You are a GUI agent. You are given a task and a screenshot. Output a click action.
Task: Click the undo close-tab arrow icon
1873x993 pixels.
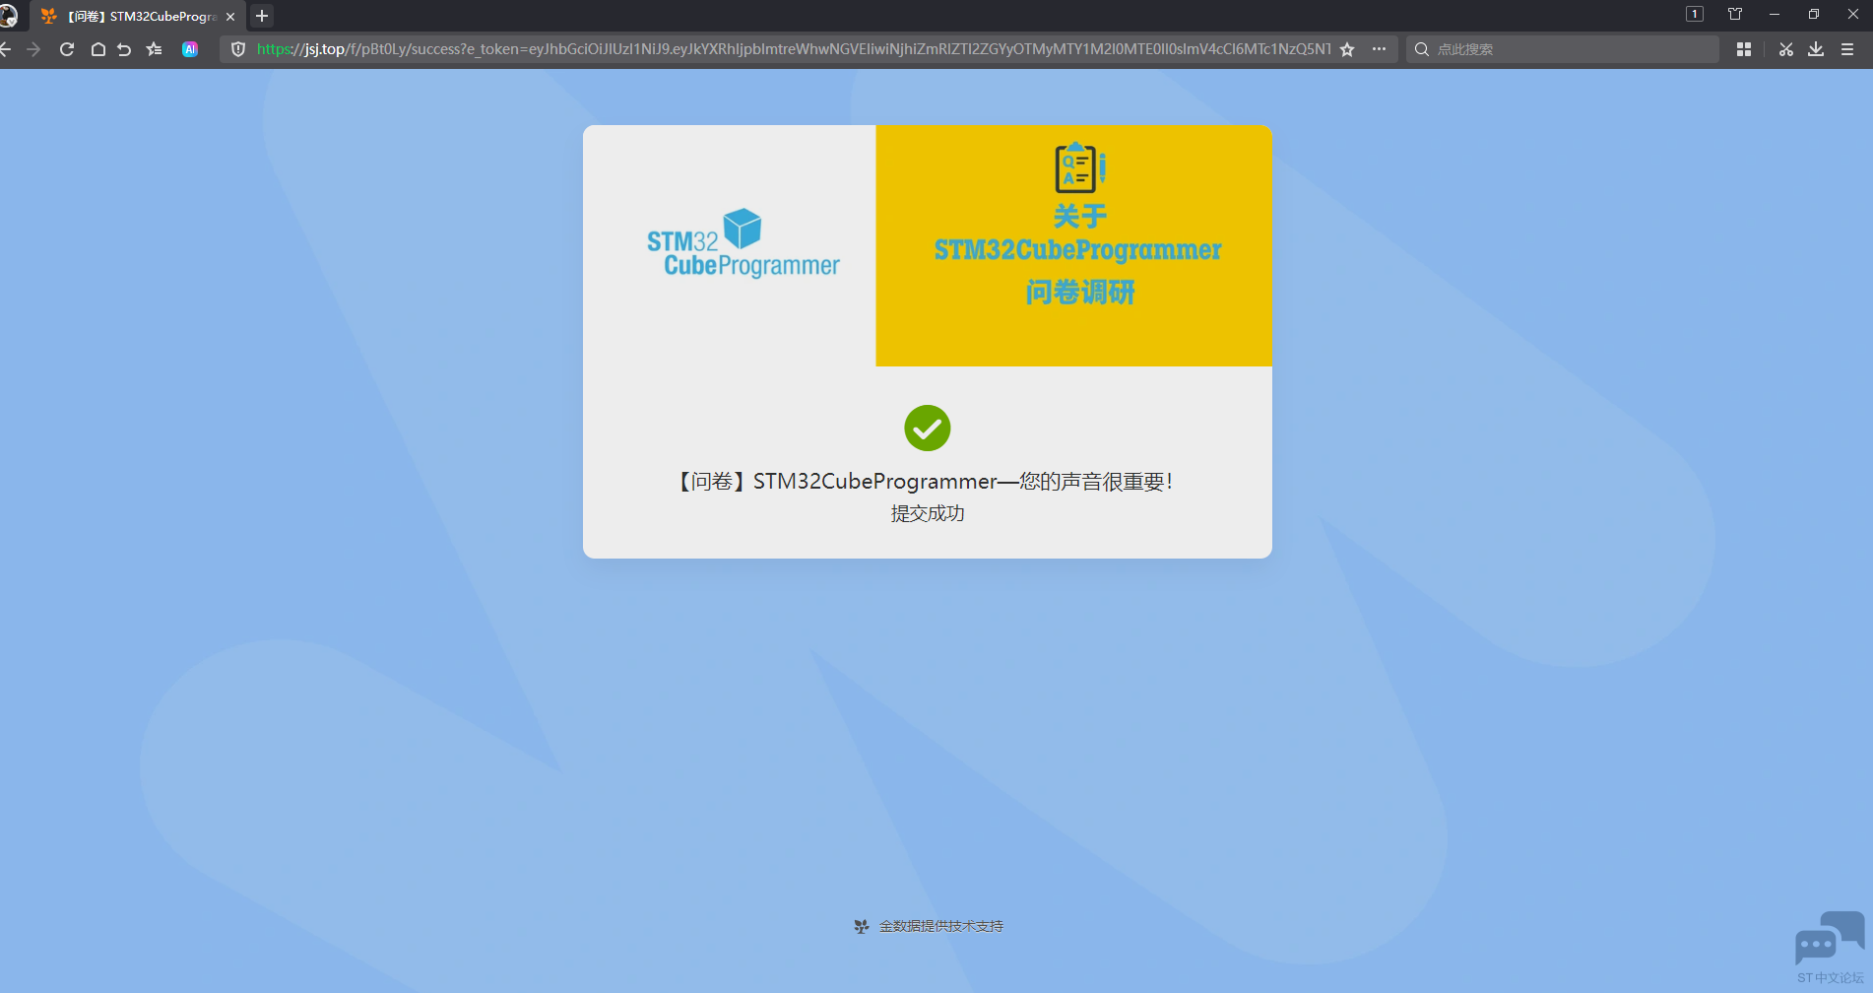tap(124, 49)
